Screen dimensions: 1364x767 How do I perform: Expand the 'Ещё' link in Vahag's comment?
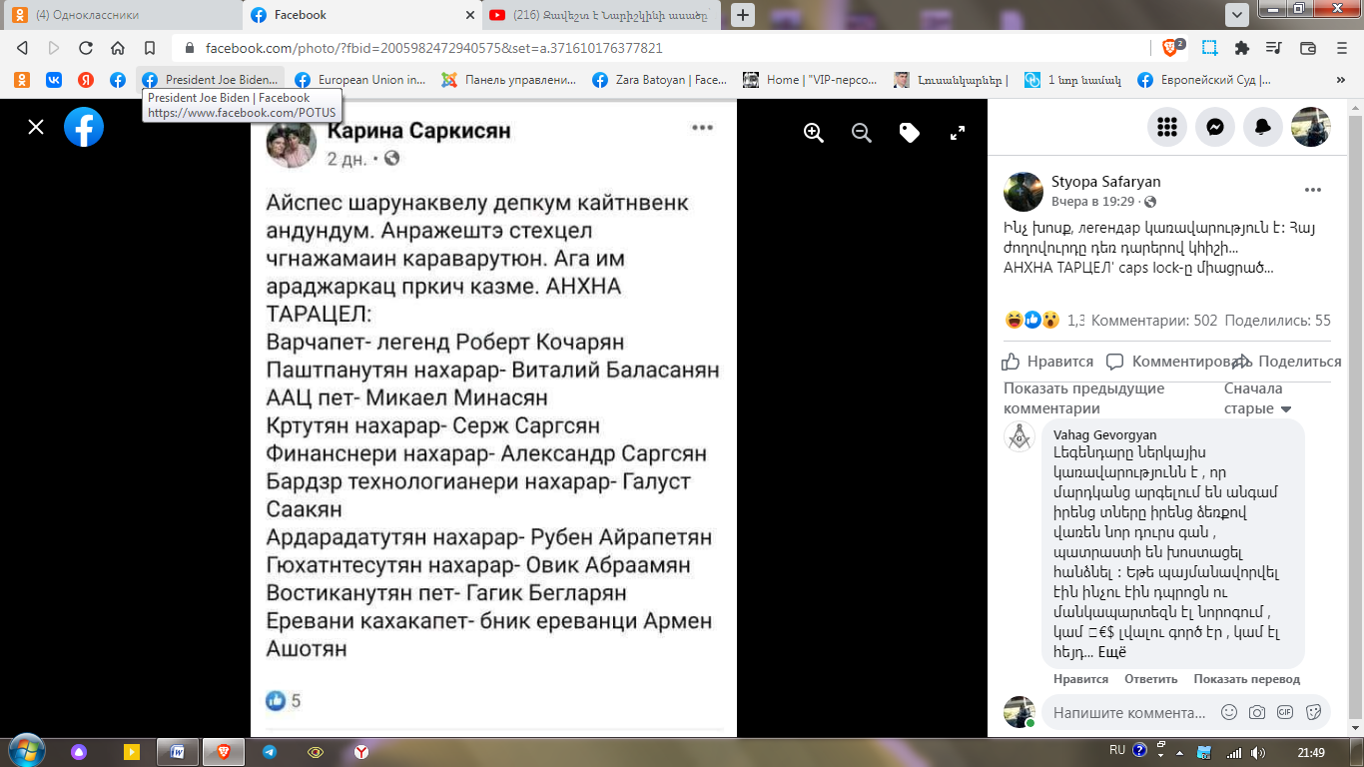1112,652
